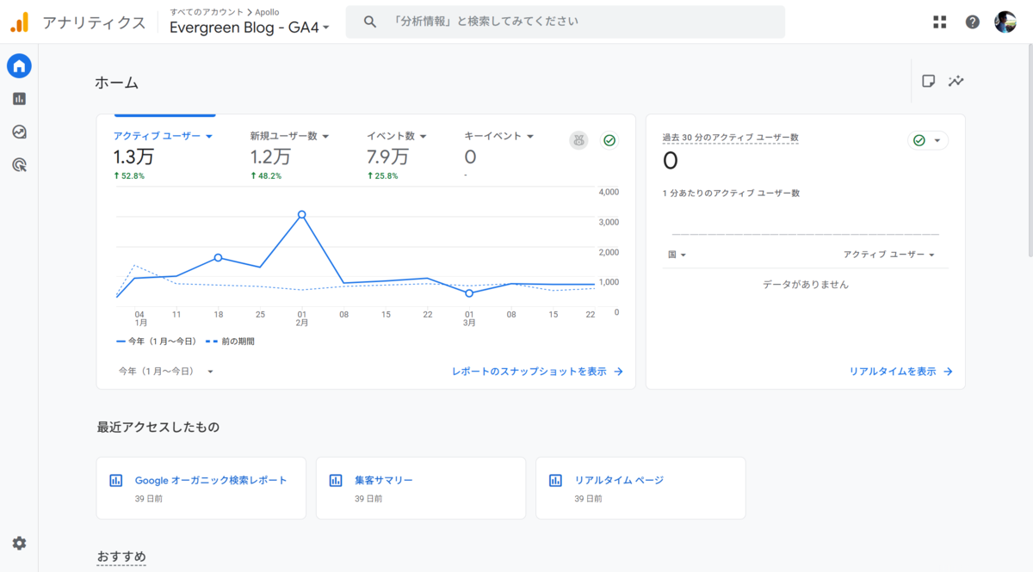Viewport: 1033px width, 572px height.
Task: Open the Admin gear icon
Action: 19,543
